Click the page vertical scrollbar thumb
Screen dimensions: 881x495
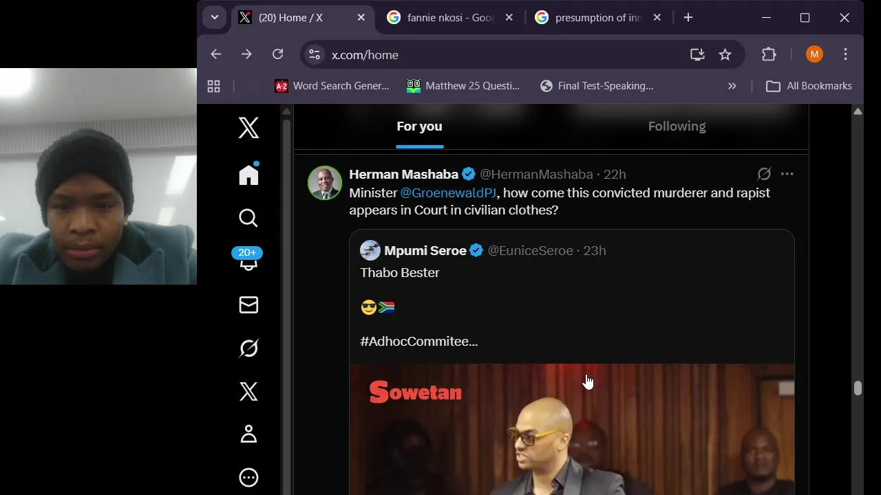pos(858,388)
